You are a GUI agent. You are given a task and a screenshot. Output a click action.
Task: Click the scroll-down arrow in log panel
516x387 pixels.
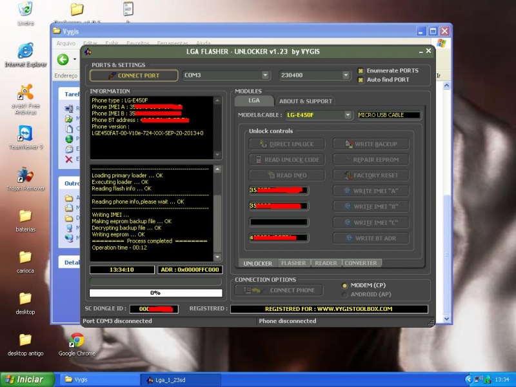[x=217, y=257]
